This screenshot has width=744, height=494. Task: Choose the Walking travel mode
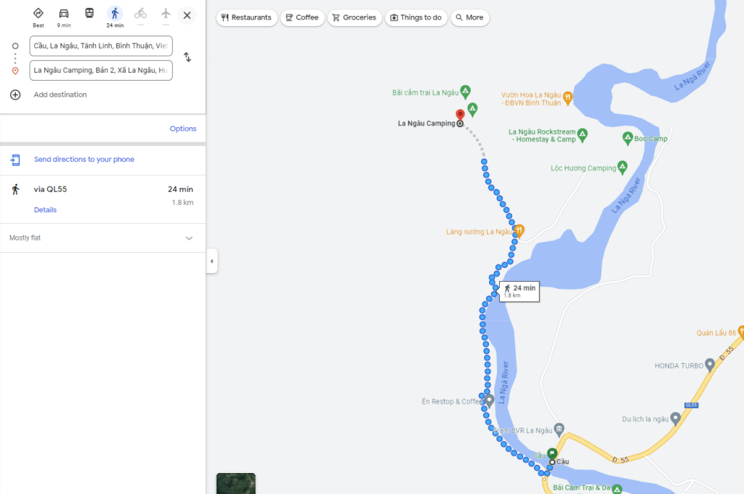coord(115,14)
